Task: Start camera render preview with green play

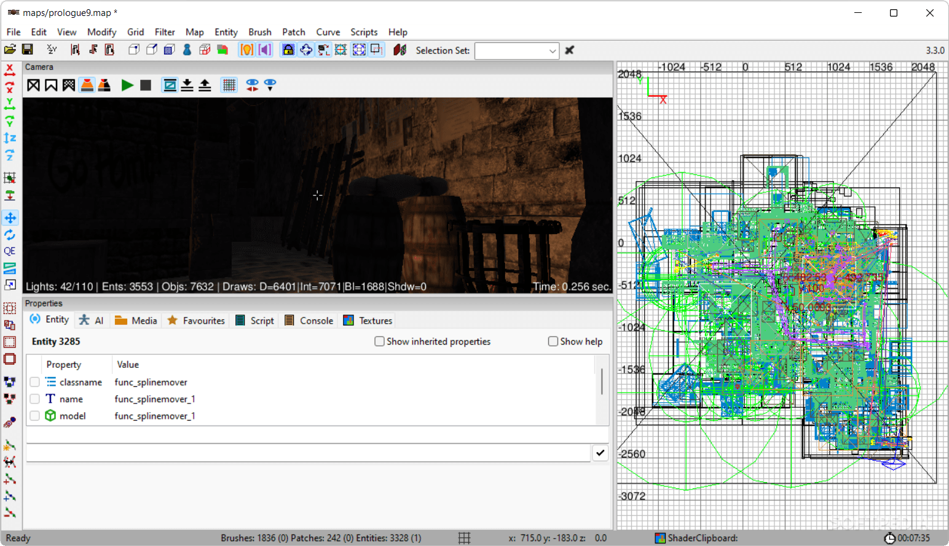Action: point(127,85)
